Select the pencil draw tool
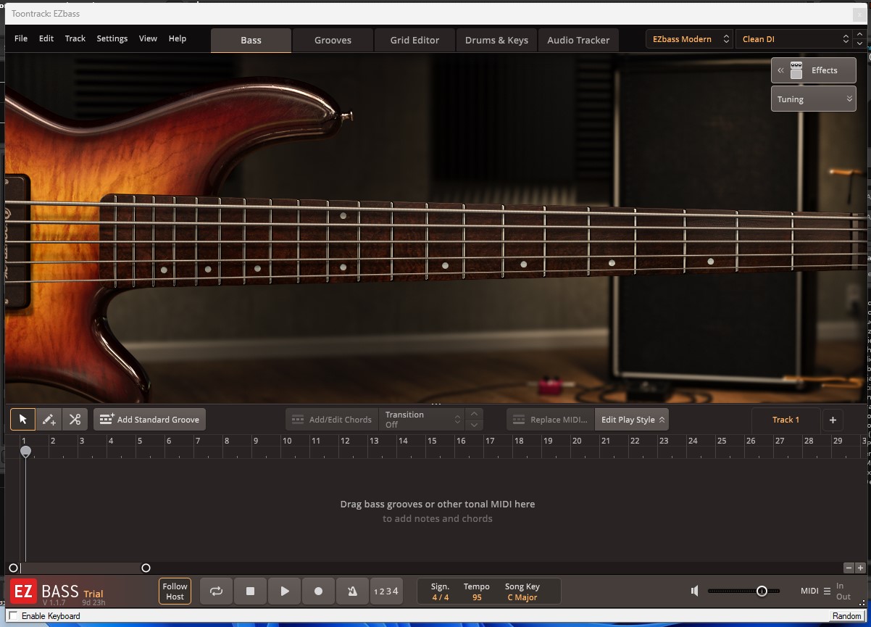 49,420
